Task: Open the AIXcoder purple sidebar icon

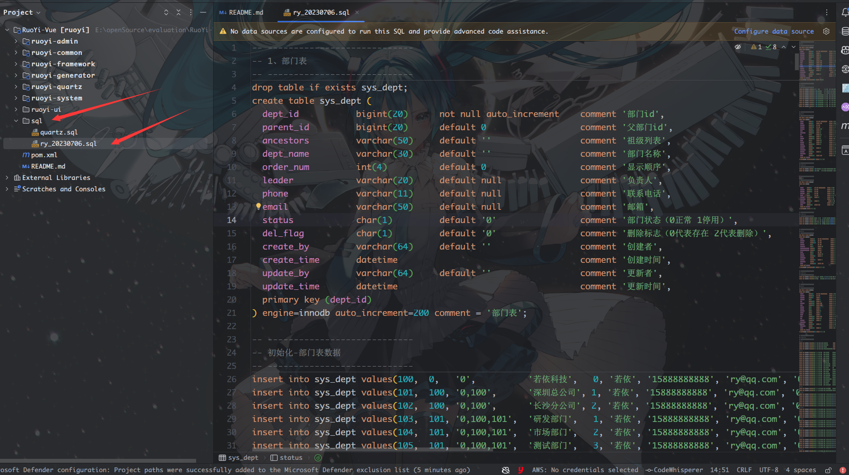Action: 845,107
